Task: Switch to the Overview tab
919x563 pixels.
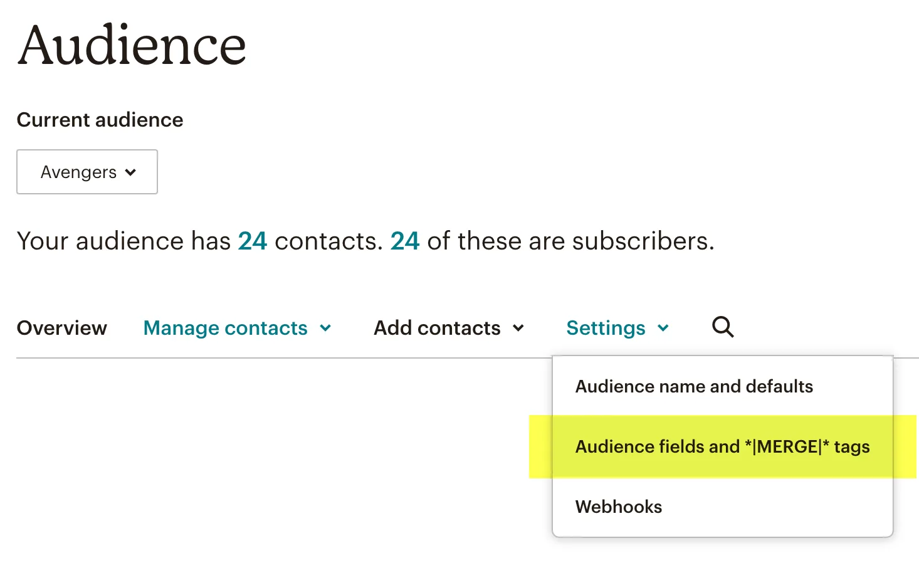Action: tap(62, 327)
